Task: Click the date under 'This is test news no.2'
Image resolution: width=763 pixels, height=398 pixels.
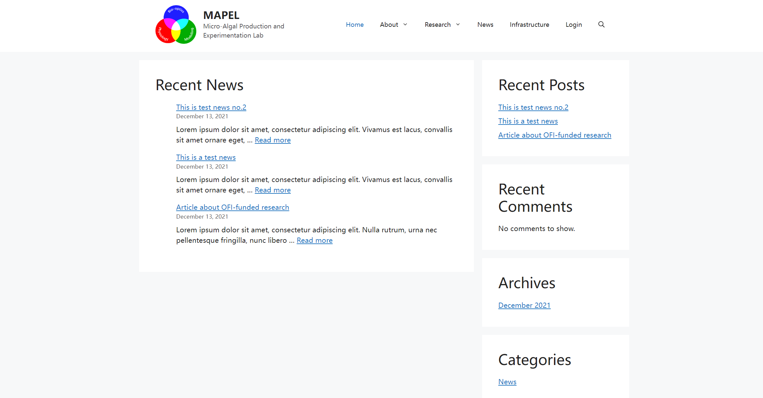Action: click(x=202, y=116)
